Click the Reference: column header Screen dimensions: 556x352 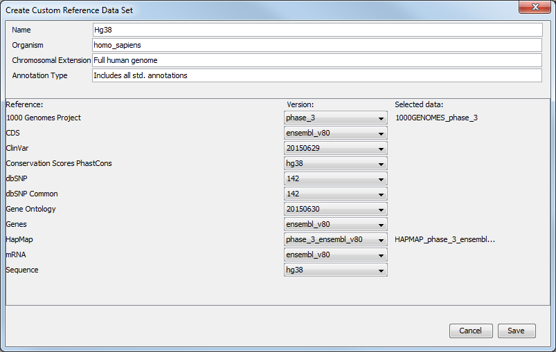click(24, 105)
